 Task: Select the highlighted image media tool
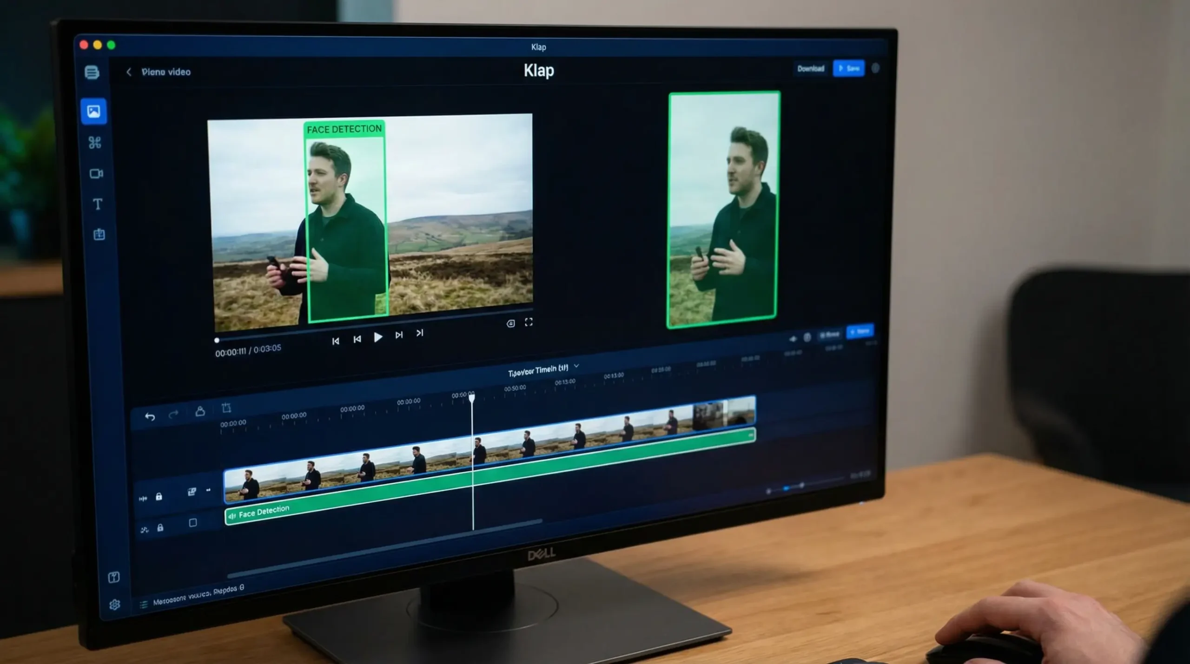coord(94,112)
